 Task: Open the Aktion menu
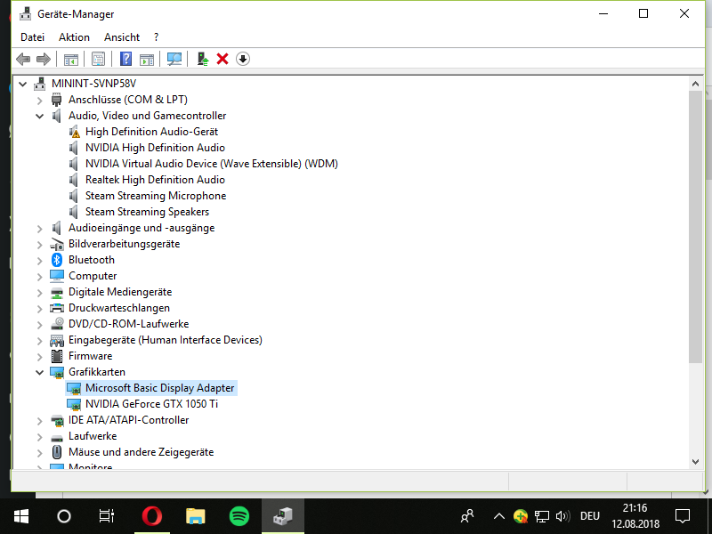(x=74, y=37)
